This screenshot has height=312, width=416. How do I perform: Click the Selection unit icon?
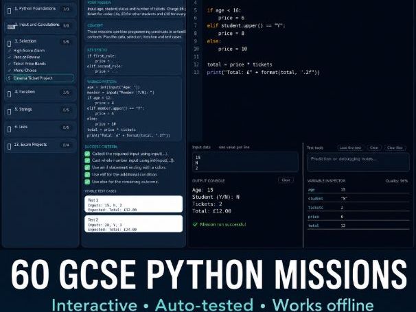tap(10, 43)
